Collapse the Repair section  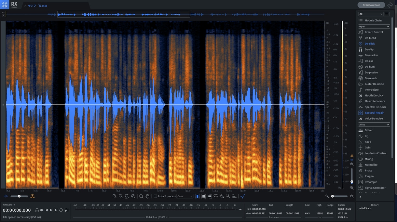coord(388,27)
